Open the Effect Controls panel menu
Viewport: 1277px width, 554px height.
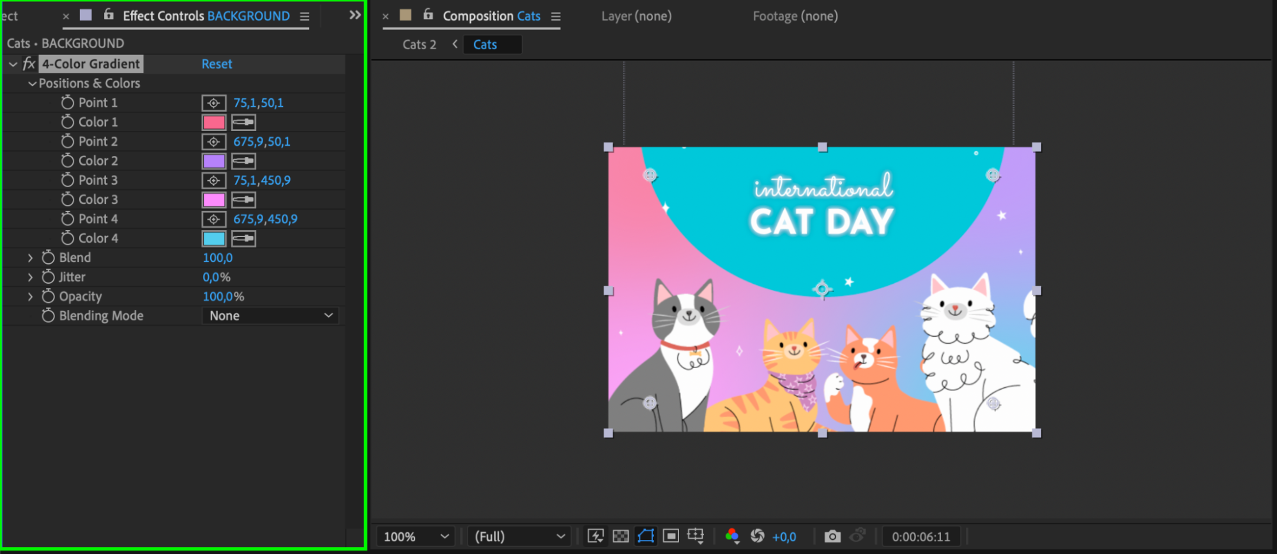click(x=305, y=17)
